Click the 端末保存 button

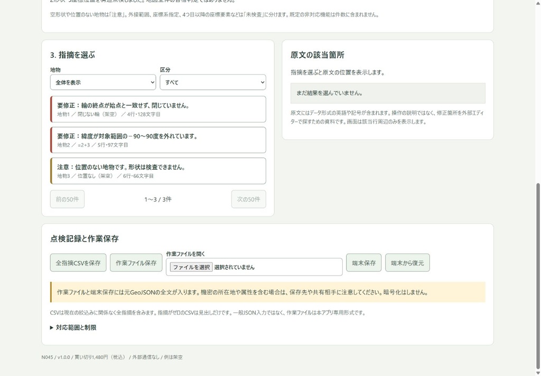pos(363,263)
